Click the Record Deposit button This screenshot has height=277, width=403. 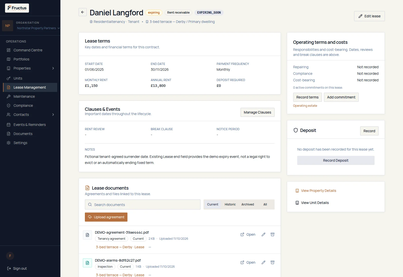[336, 160]
